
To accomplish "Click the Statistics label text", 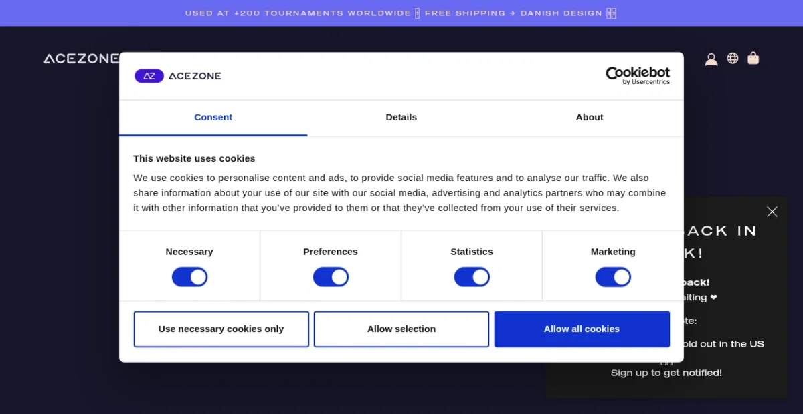I will pyautogui.click(x=472, y=252).
